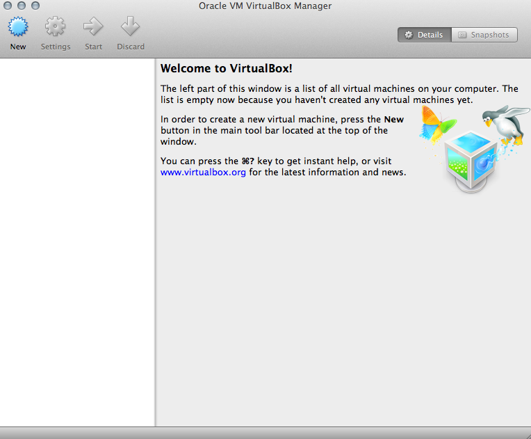Click the Start arrow toolbar icon
Screen dimensions: 531x439
[x=93, y=26]
